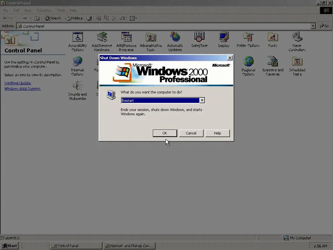Click Undo icon in Control Panel toolbar
This screenshot has width=333, height=250.
(122, 18)
